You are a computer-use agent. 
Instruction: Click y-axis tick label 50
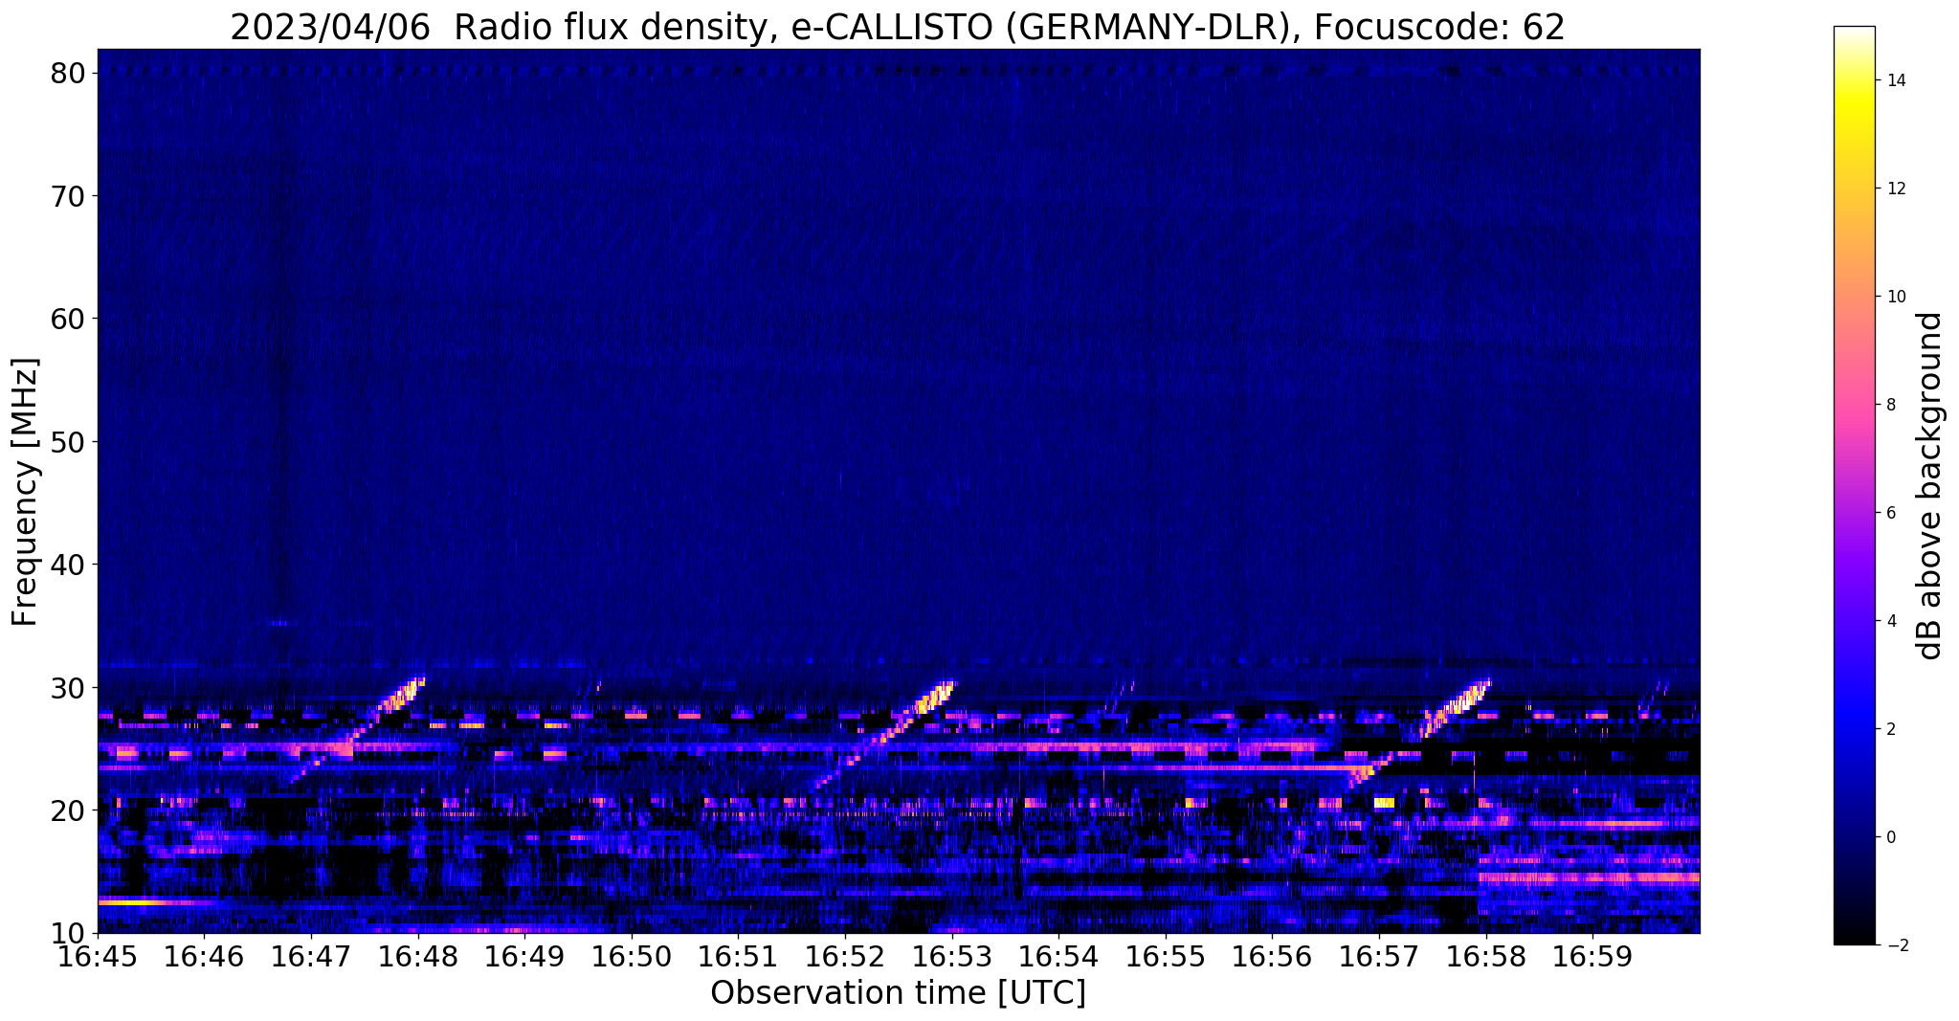pos(68,442)
